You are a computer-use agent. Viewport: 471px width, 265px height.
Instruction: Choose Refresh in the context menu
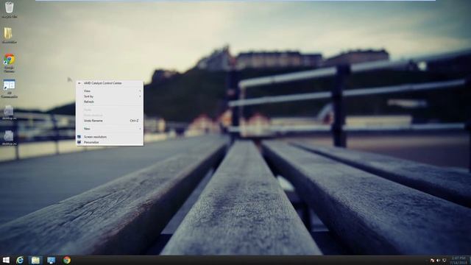tap(110, 102)
